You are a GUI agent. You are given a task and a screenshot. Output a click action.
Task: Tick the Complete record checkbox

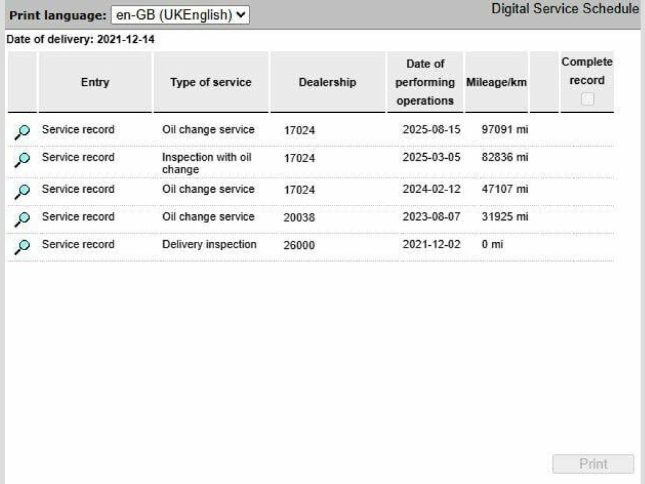(587, 99)
